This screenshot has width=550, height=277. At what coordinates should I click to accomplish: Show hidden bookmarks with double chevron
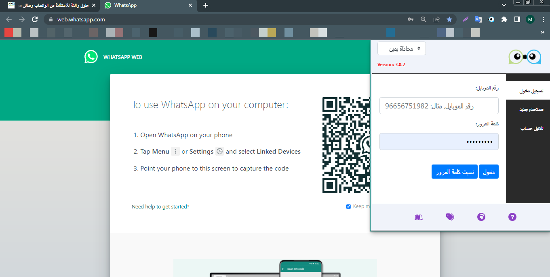[x=542, y=32]
